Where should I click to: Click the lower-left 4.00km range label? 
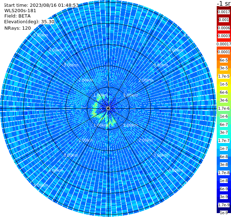pyautogui.click(x=56, y=170)
